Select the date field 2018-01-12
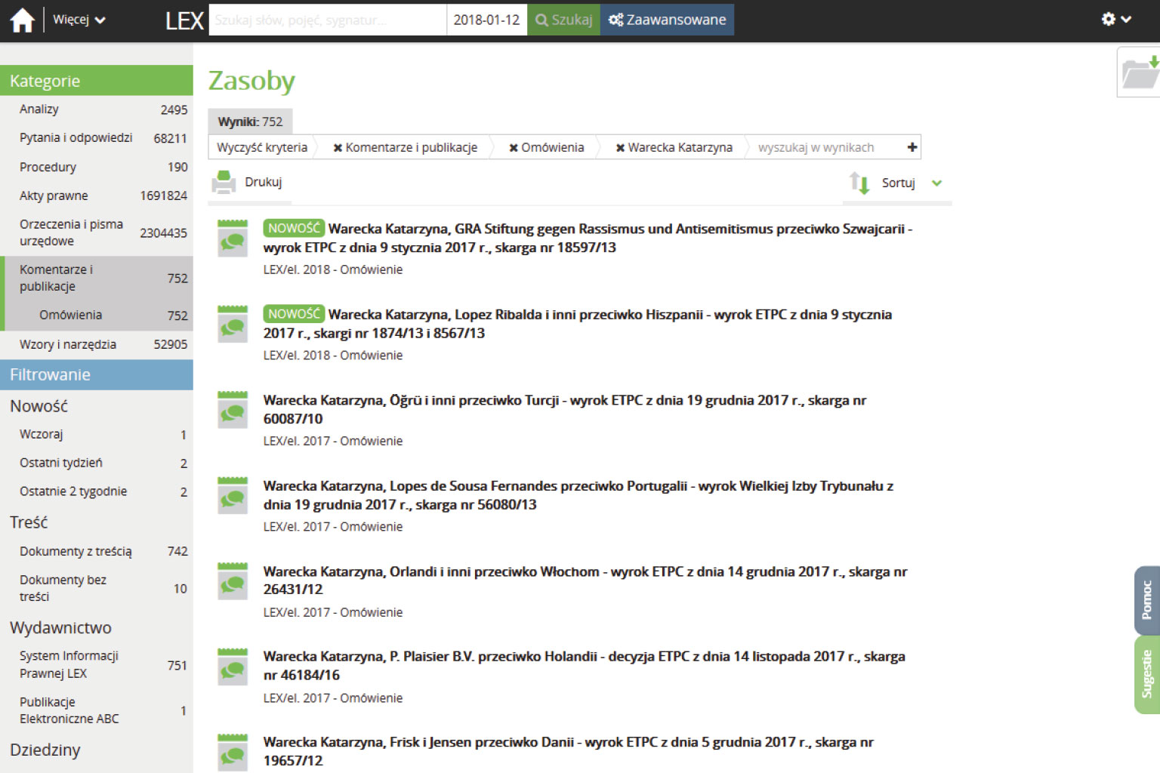 click(486, 20)
